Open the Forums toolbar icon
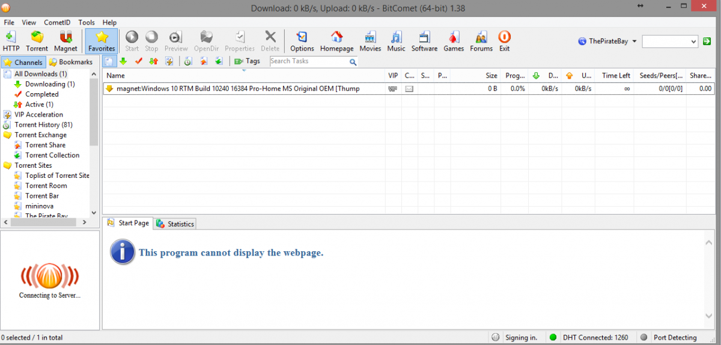 [481, 41]
